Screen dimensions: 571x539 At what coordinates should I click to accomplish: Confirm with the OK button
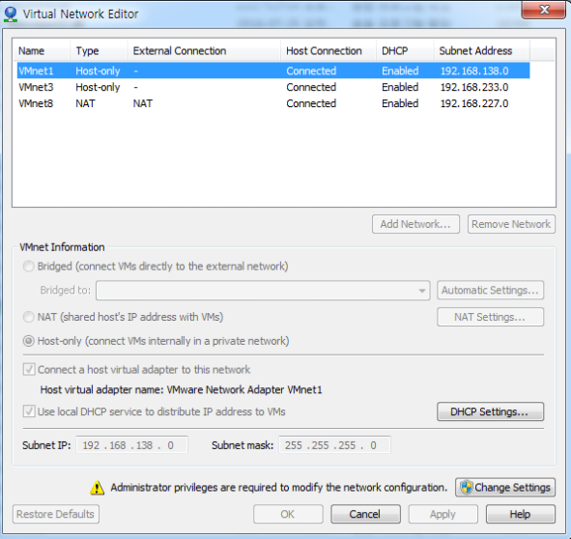tap(288, 514)
